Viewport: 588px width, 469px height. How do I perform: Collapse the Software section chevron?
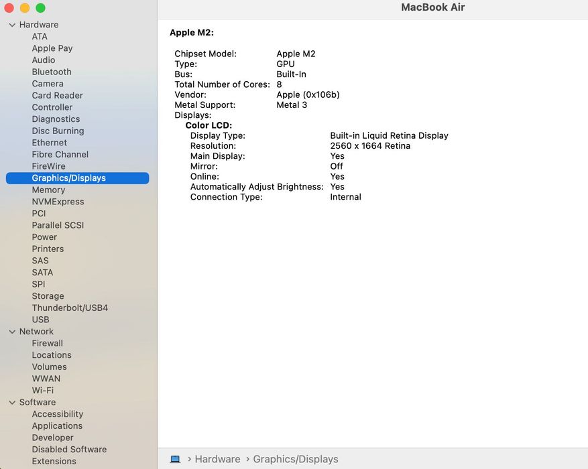click(x=12, y=402)
